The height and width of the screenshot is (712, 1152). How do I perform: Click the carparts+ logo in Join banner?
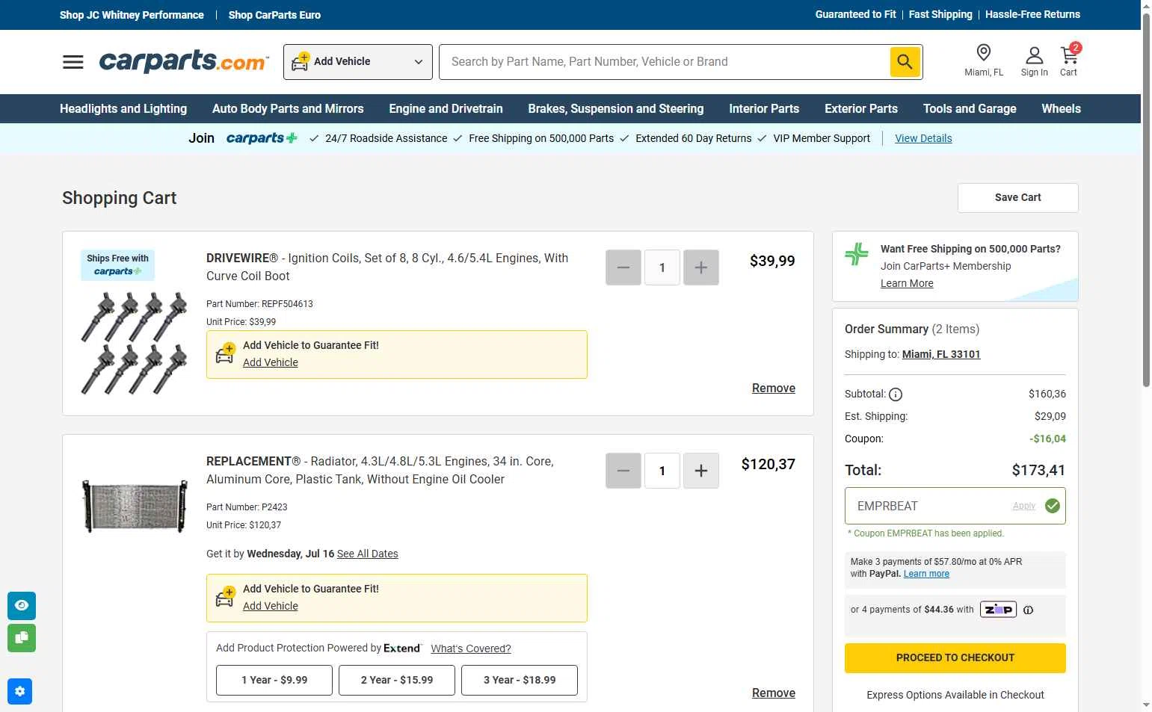coord(262,138)
